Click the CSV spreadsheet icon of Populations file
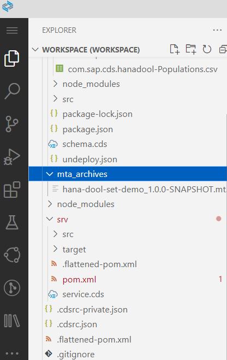The image size is (227, 360). click(59, 68)
